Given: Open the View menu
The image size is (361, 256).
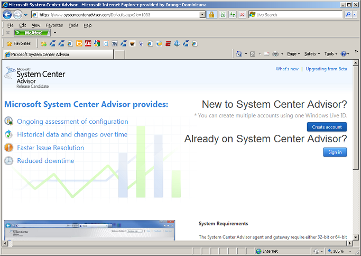Looking at the screenshot, I should [36, 25].
